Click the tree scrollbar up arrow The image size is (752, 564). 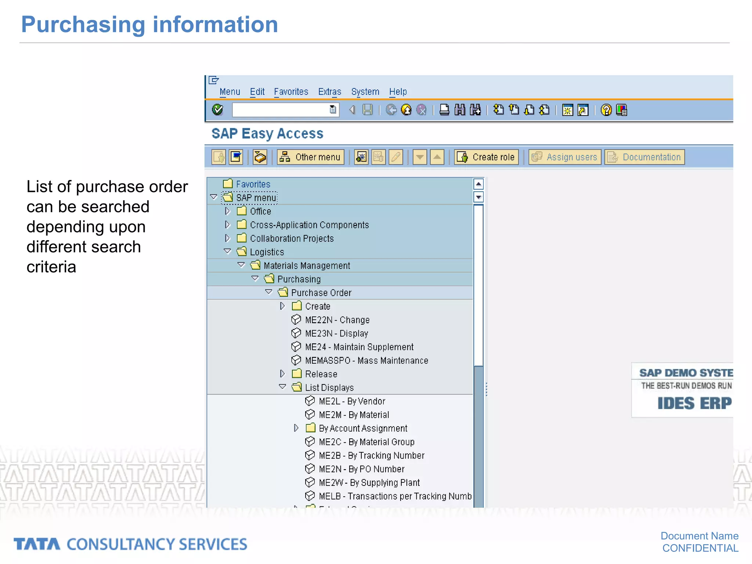coord(478,184)
